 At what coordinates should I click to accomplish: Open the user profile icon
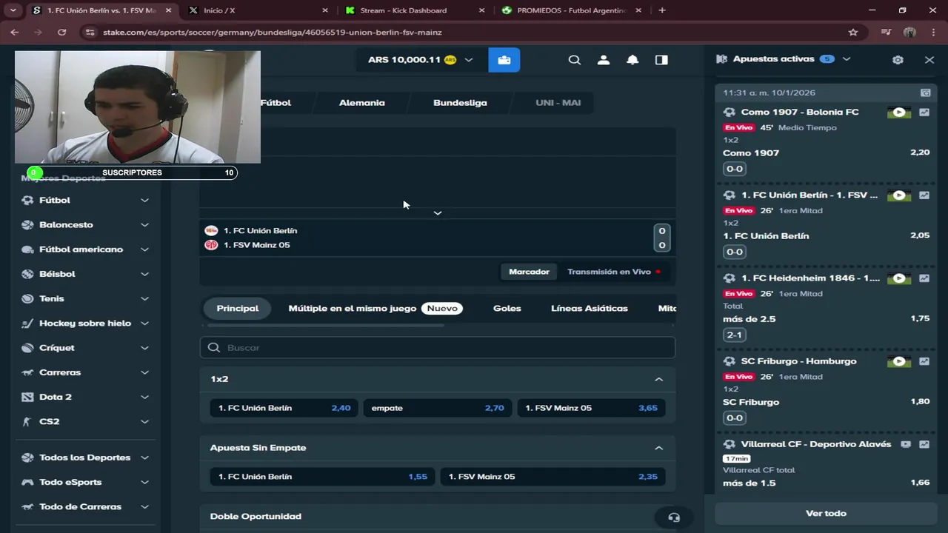(x=604, y=60)
